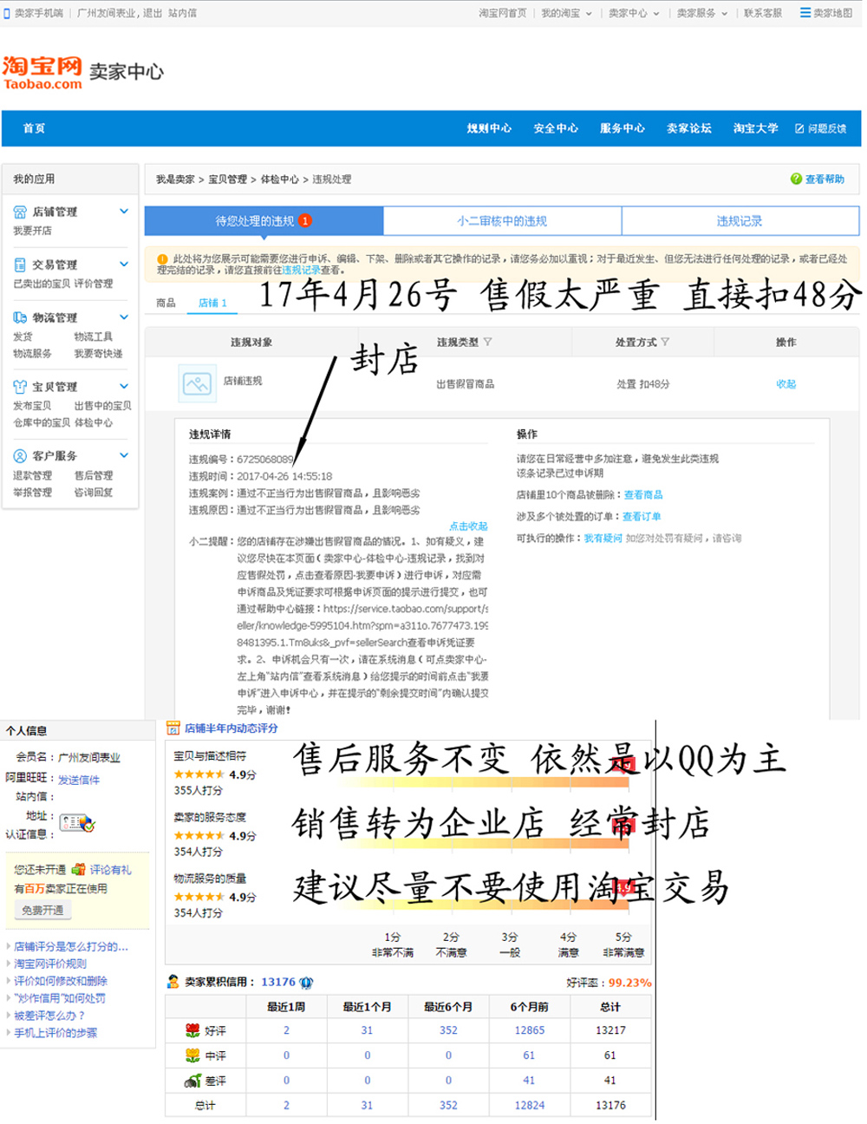Click the 认证信息 ID card icon

76,822
